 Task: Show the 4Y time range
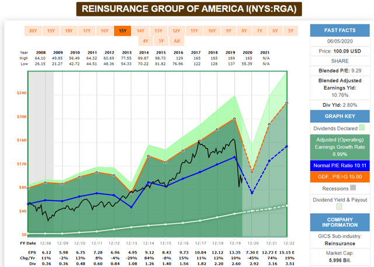[146, 41]
